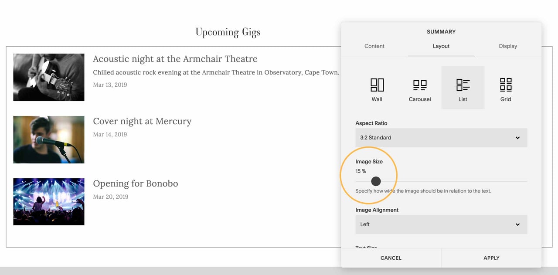Select the Wall layout icon
This screenshot has width=558, height=275.
377,87
